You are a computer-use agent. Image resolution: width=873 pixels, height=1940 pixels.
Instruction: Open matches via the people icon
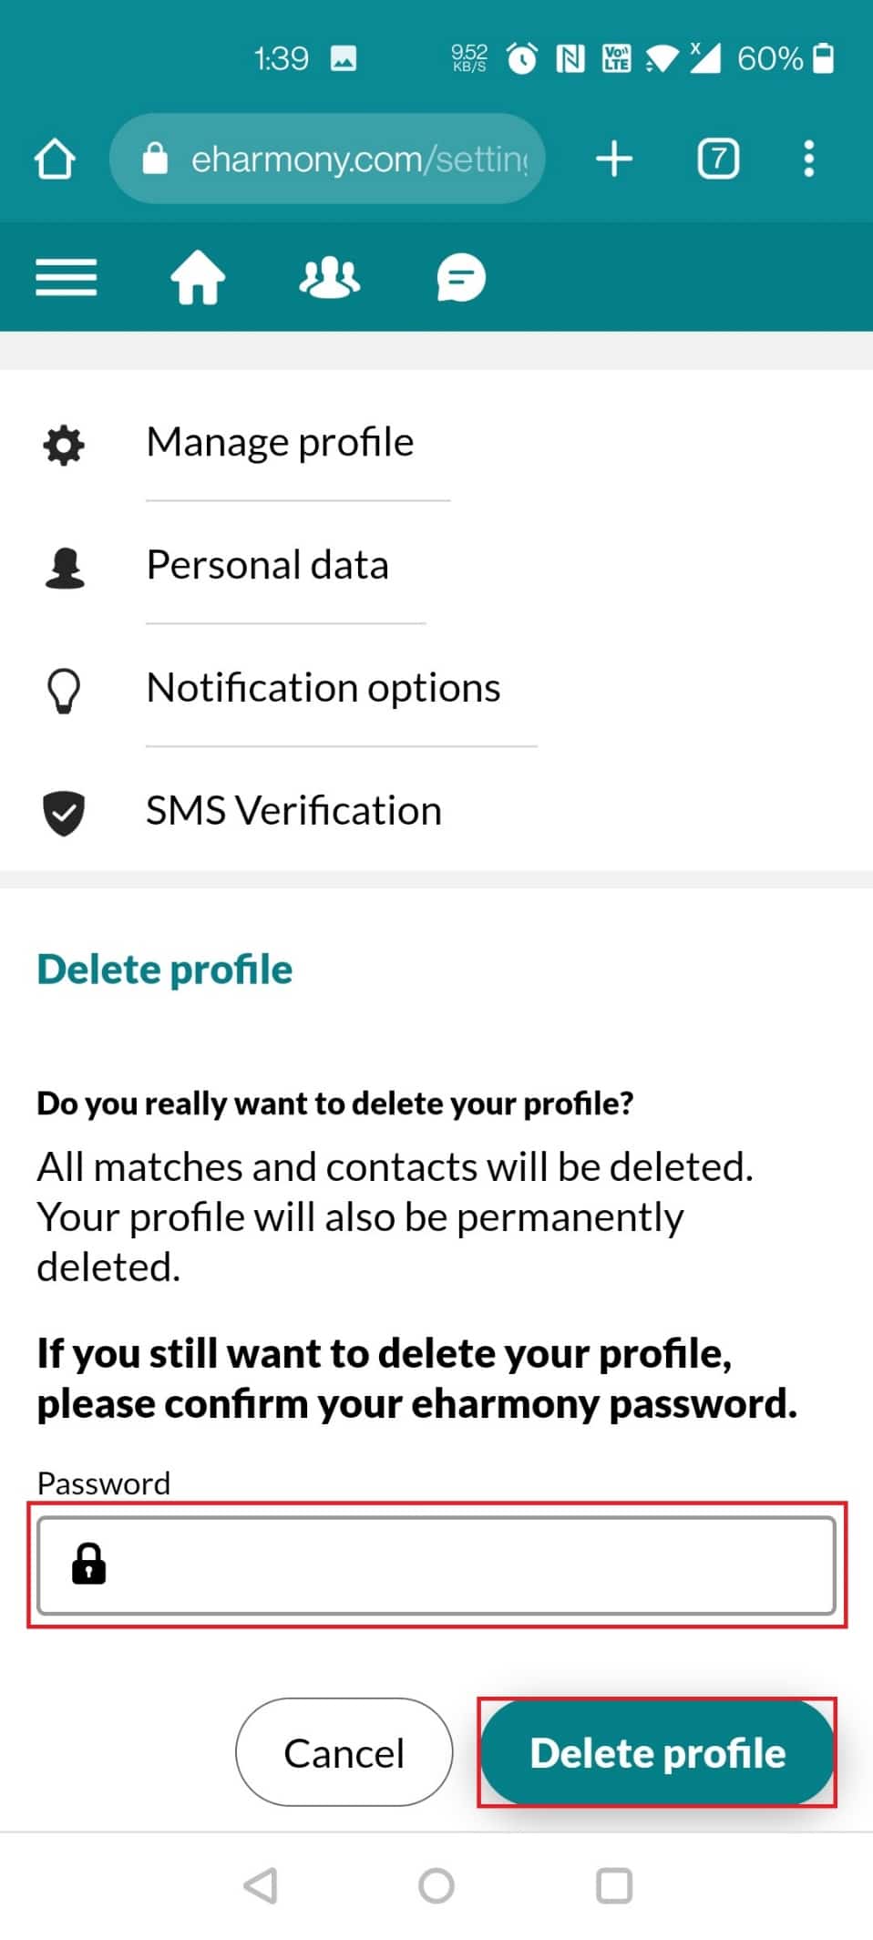[x=329, y=277]
